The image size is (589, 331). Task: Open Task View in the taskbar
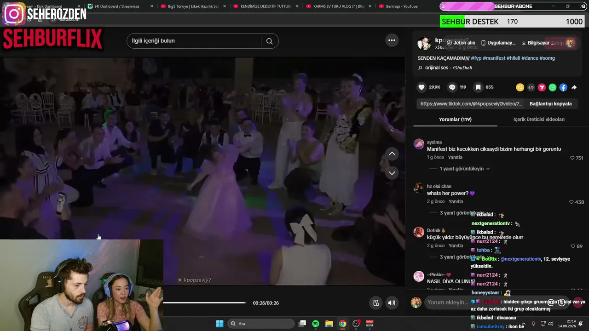pyautogui.click(x=302, y=324)
